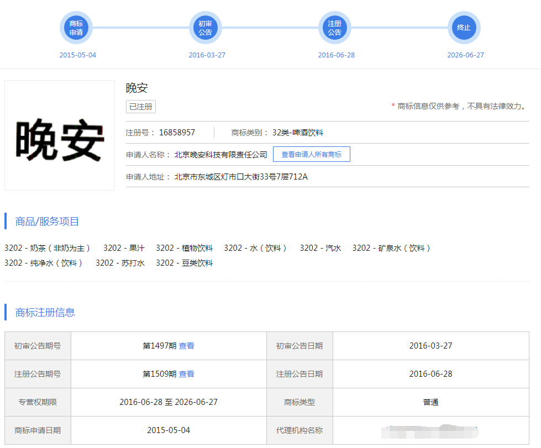Click the 3202 - 矿泉水（饮料） item

[x=391, y=248]
